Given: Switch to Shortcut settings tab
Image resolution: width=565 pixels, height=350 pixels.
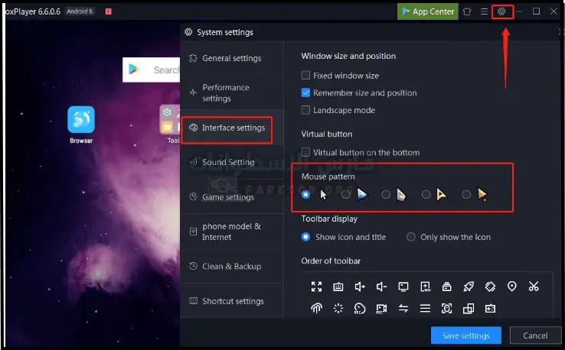Looking at the screenshot, I should 233,301.
